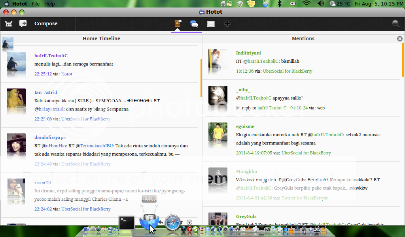The image size is (405, 237).
Task: Click UberSocial for BlackBerry under Indiitriyani tweet
Action: click(x=288, y=71)
